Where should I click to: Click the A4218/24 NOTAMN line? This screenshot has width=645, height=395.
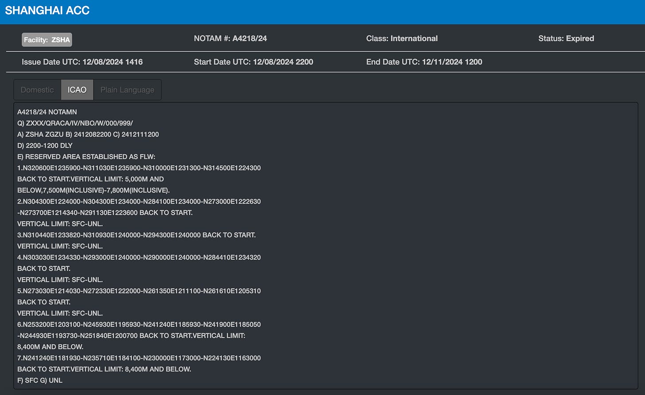pos(47,112)
